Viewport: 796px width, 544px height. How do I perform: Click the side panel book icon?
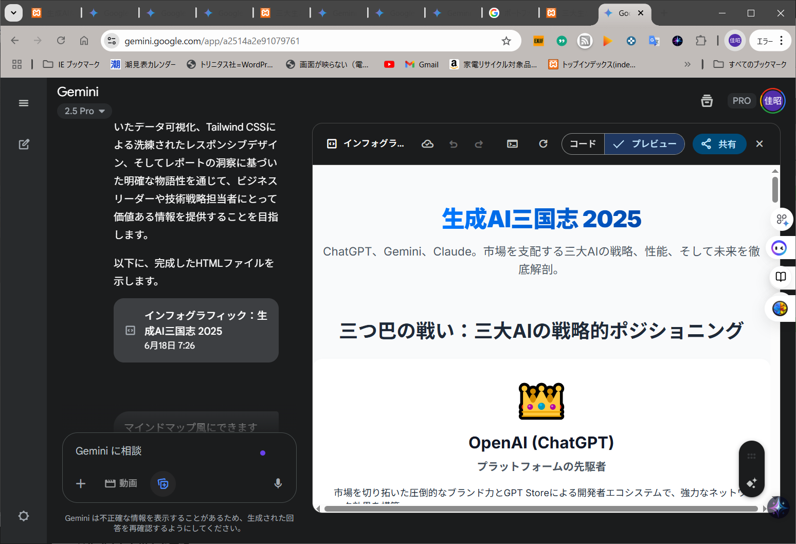(781, 277)
